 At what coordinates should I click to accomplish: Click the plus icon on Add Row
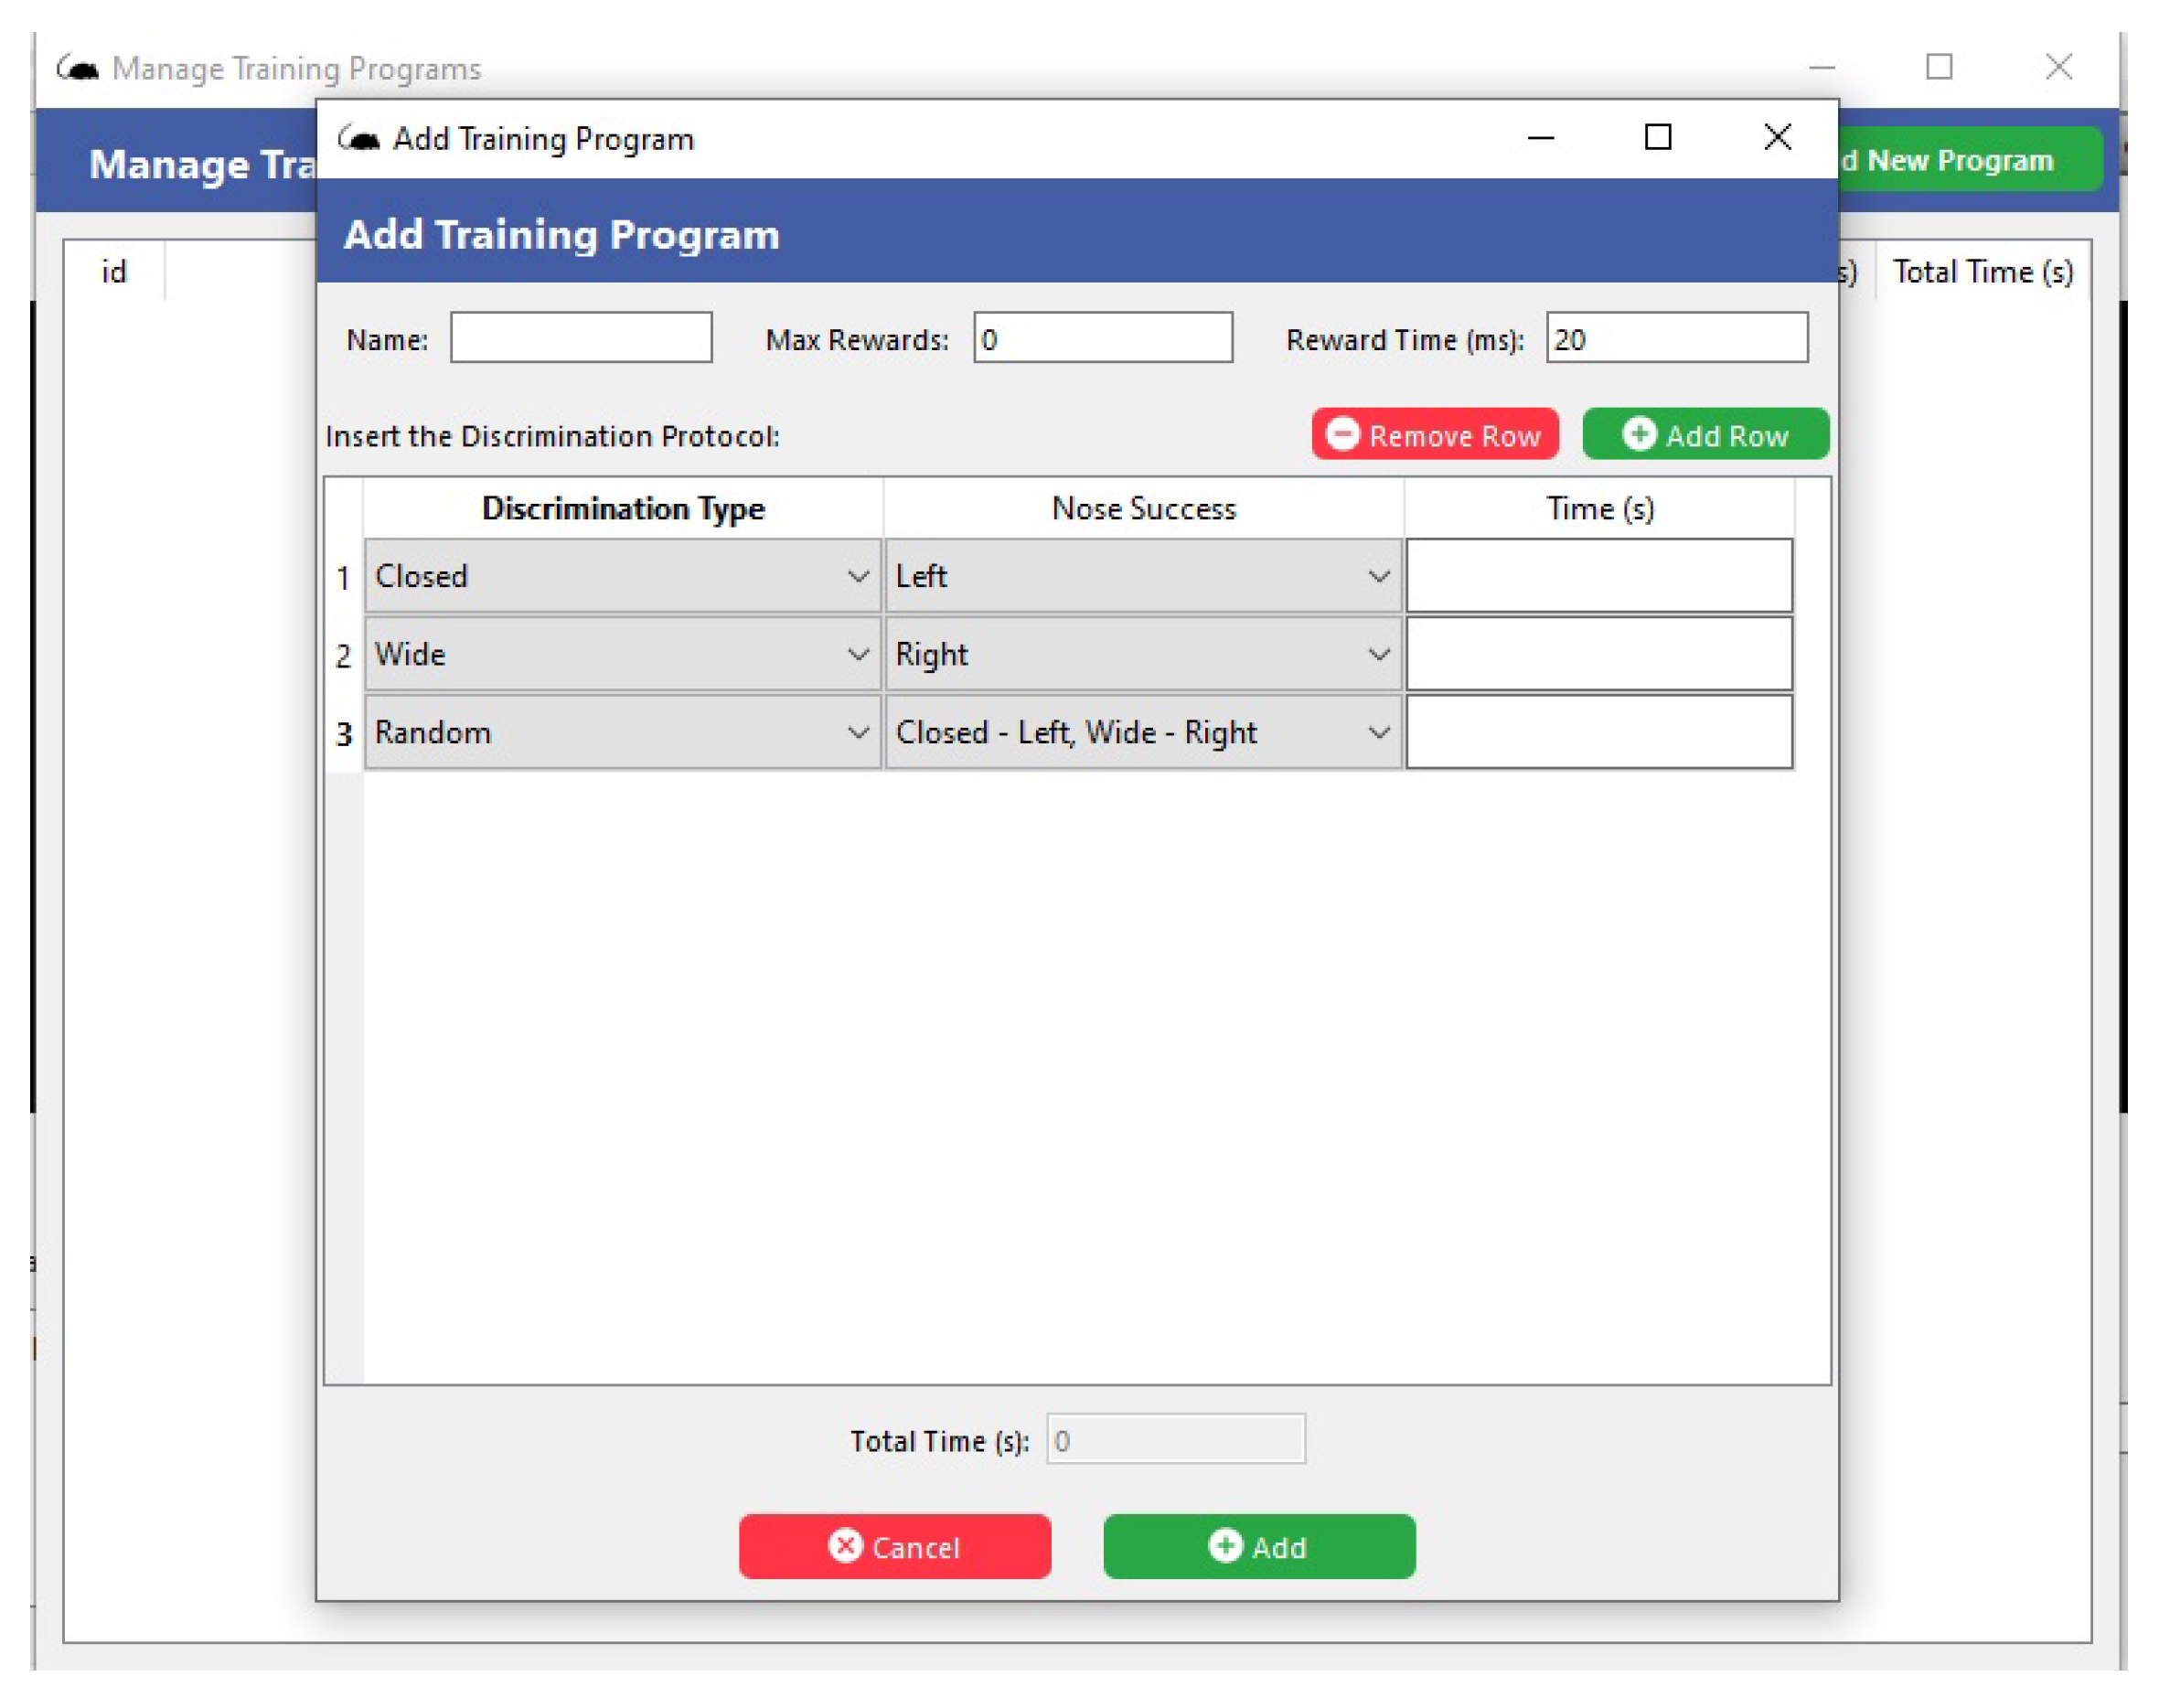tap(1638, 434)
